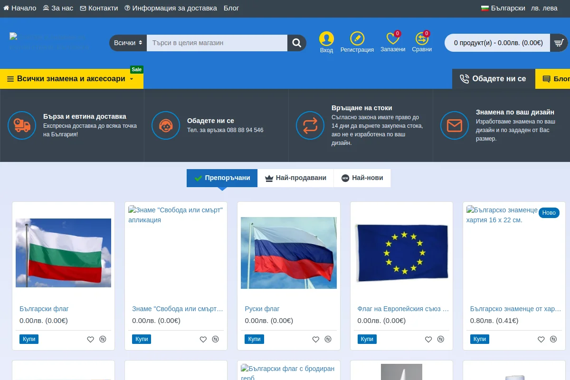Click the magnifier search button
Screen dimensions: 570x380
(x=297, y=43)
